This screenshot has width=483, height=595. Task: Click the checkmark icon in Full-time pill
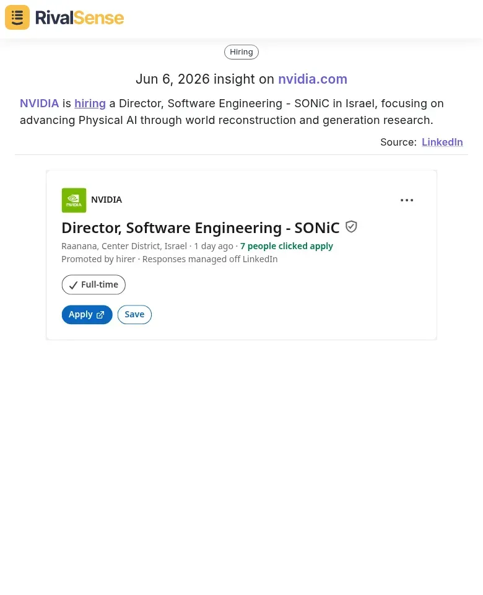[x=74, y=285]
